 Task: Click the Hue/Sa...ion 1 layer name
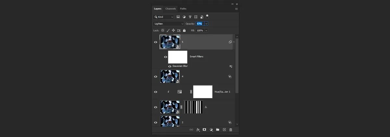pos(222,92)
